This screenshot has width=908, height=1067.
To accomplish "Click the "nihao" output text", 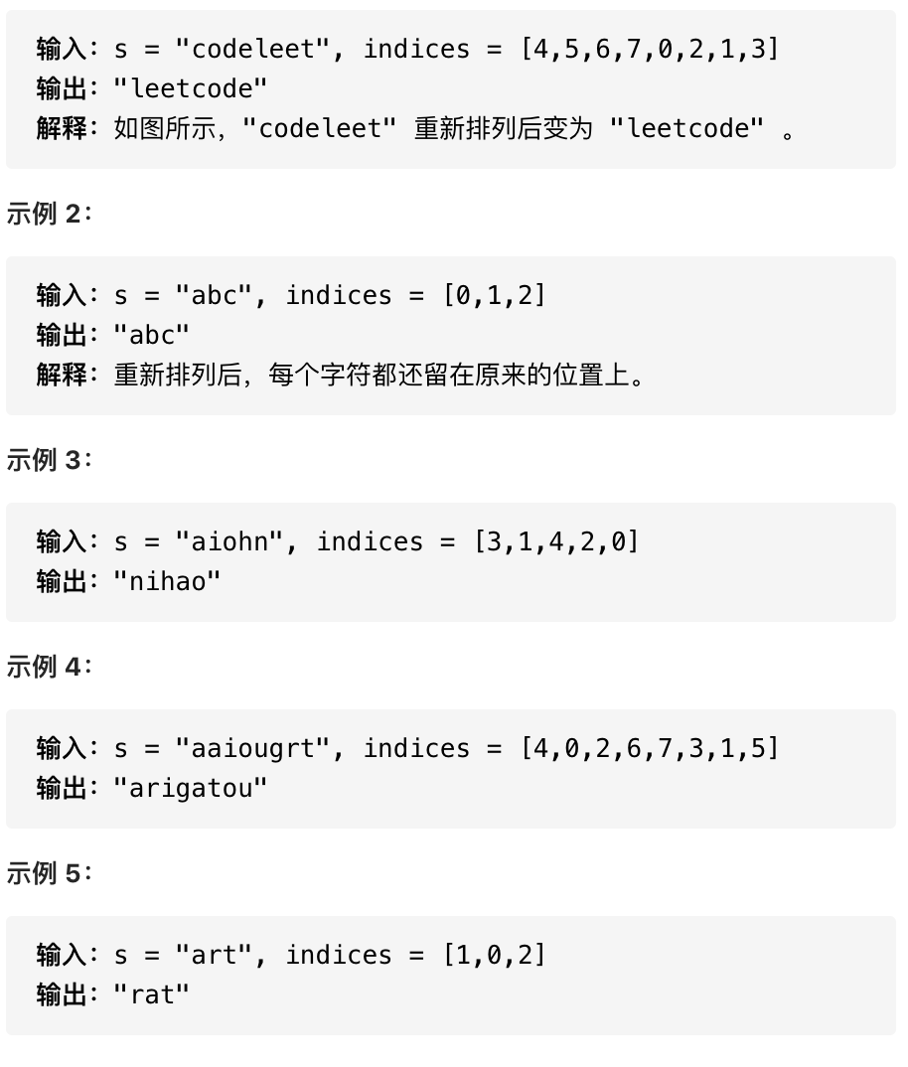I will click(167, 581).
